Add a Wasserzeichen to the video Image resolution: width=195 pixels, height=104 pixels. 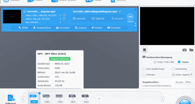(42, 28)
